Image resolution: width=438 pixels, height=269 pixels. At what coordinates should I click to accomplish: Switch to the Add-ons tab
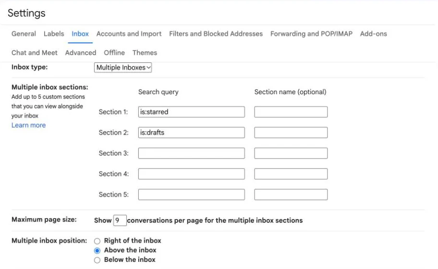click(x=374, y=34)
